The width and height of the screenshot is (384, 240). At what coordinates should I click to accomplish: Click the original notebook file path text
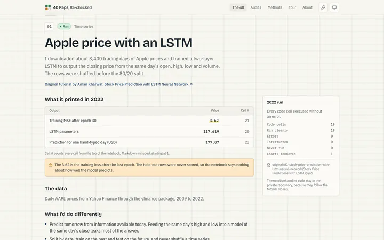tap(301, 169)
